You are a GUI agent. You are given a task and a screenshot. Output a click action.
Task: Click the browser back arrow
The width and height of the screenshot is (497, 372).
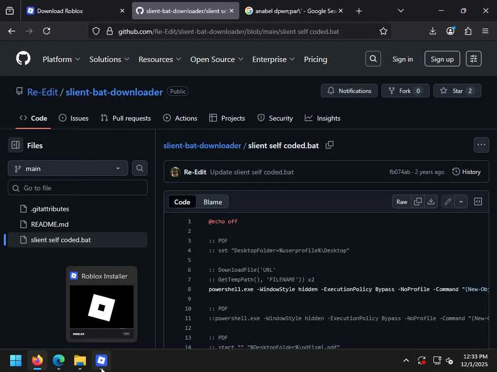[12, 31]
